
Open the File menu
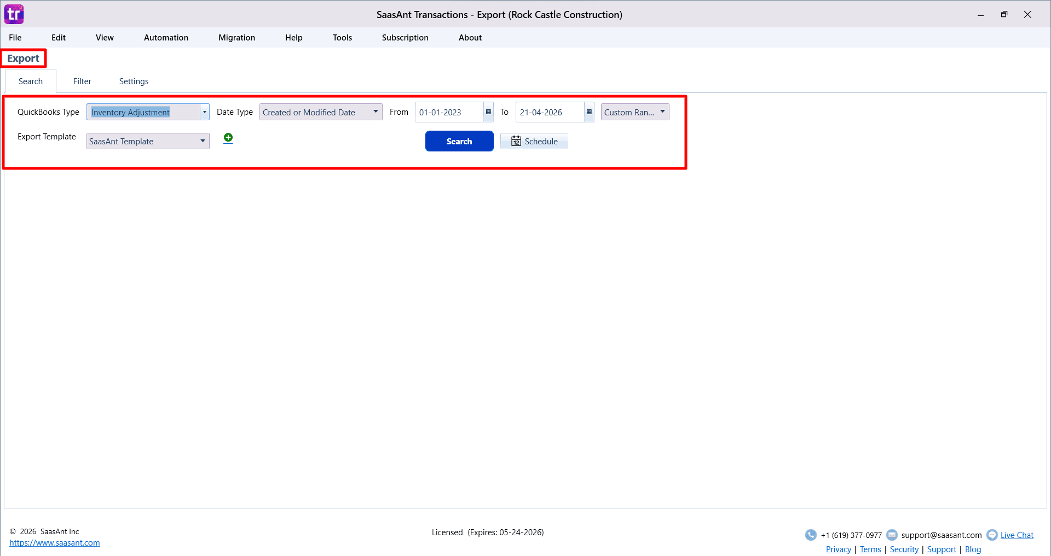pos(15,37)
